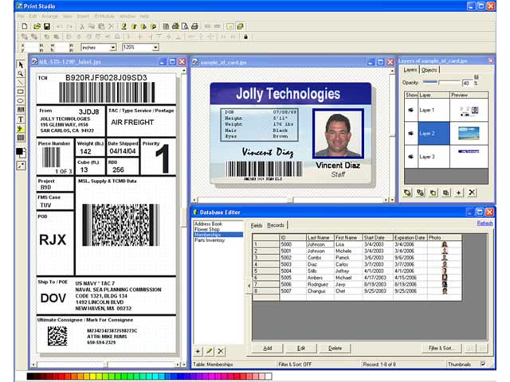Select the barcode tool
The image size is (510, 382).
21,110
